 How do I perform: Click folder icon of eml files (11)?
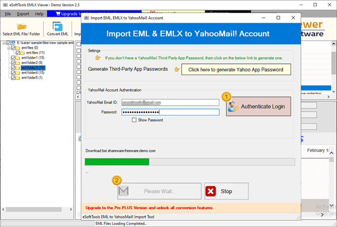click(22, 53)
